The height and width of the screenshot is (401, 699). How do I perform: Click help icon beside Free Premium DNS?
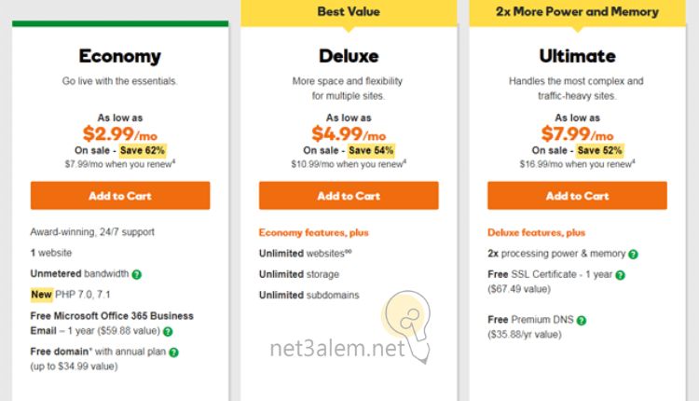(582, 320)
